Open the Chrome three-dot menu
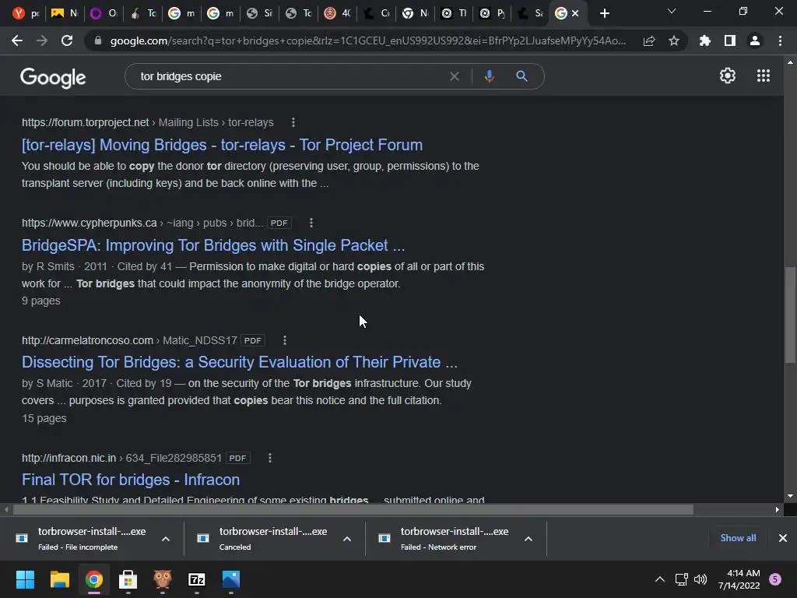 click(780, 40)
